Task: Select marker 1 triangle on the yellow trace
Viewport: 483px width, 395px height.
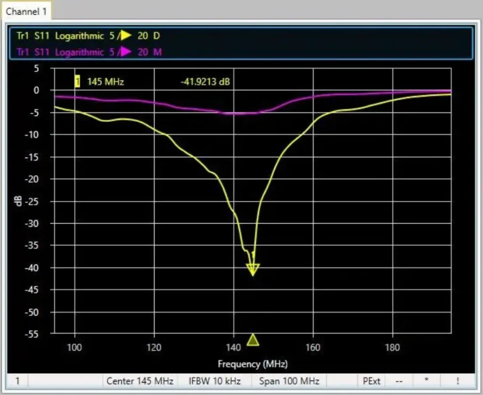Action: click(x=253, y=269)
